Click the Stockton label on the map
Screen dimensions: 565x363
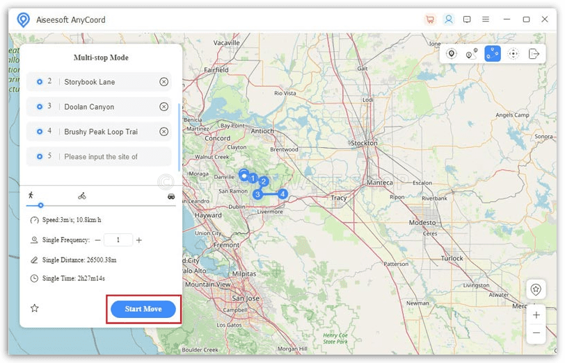[365, 143]
